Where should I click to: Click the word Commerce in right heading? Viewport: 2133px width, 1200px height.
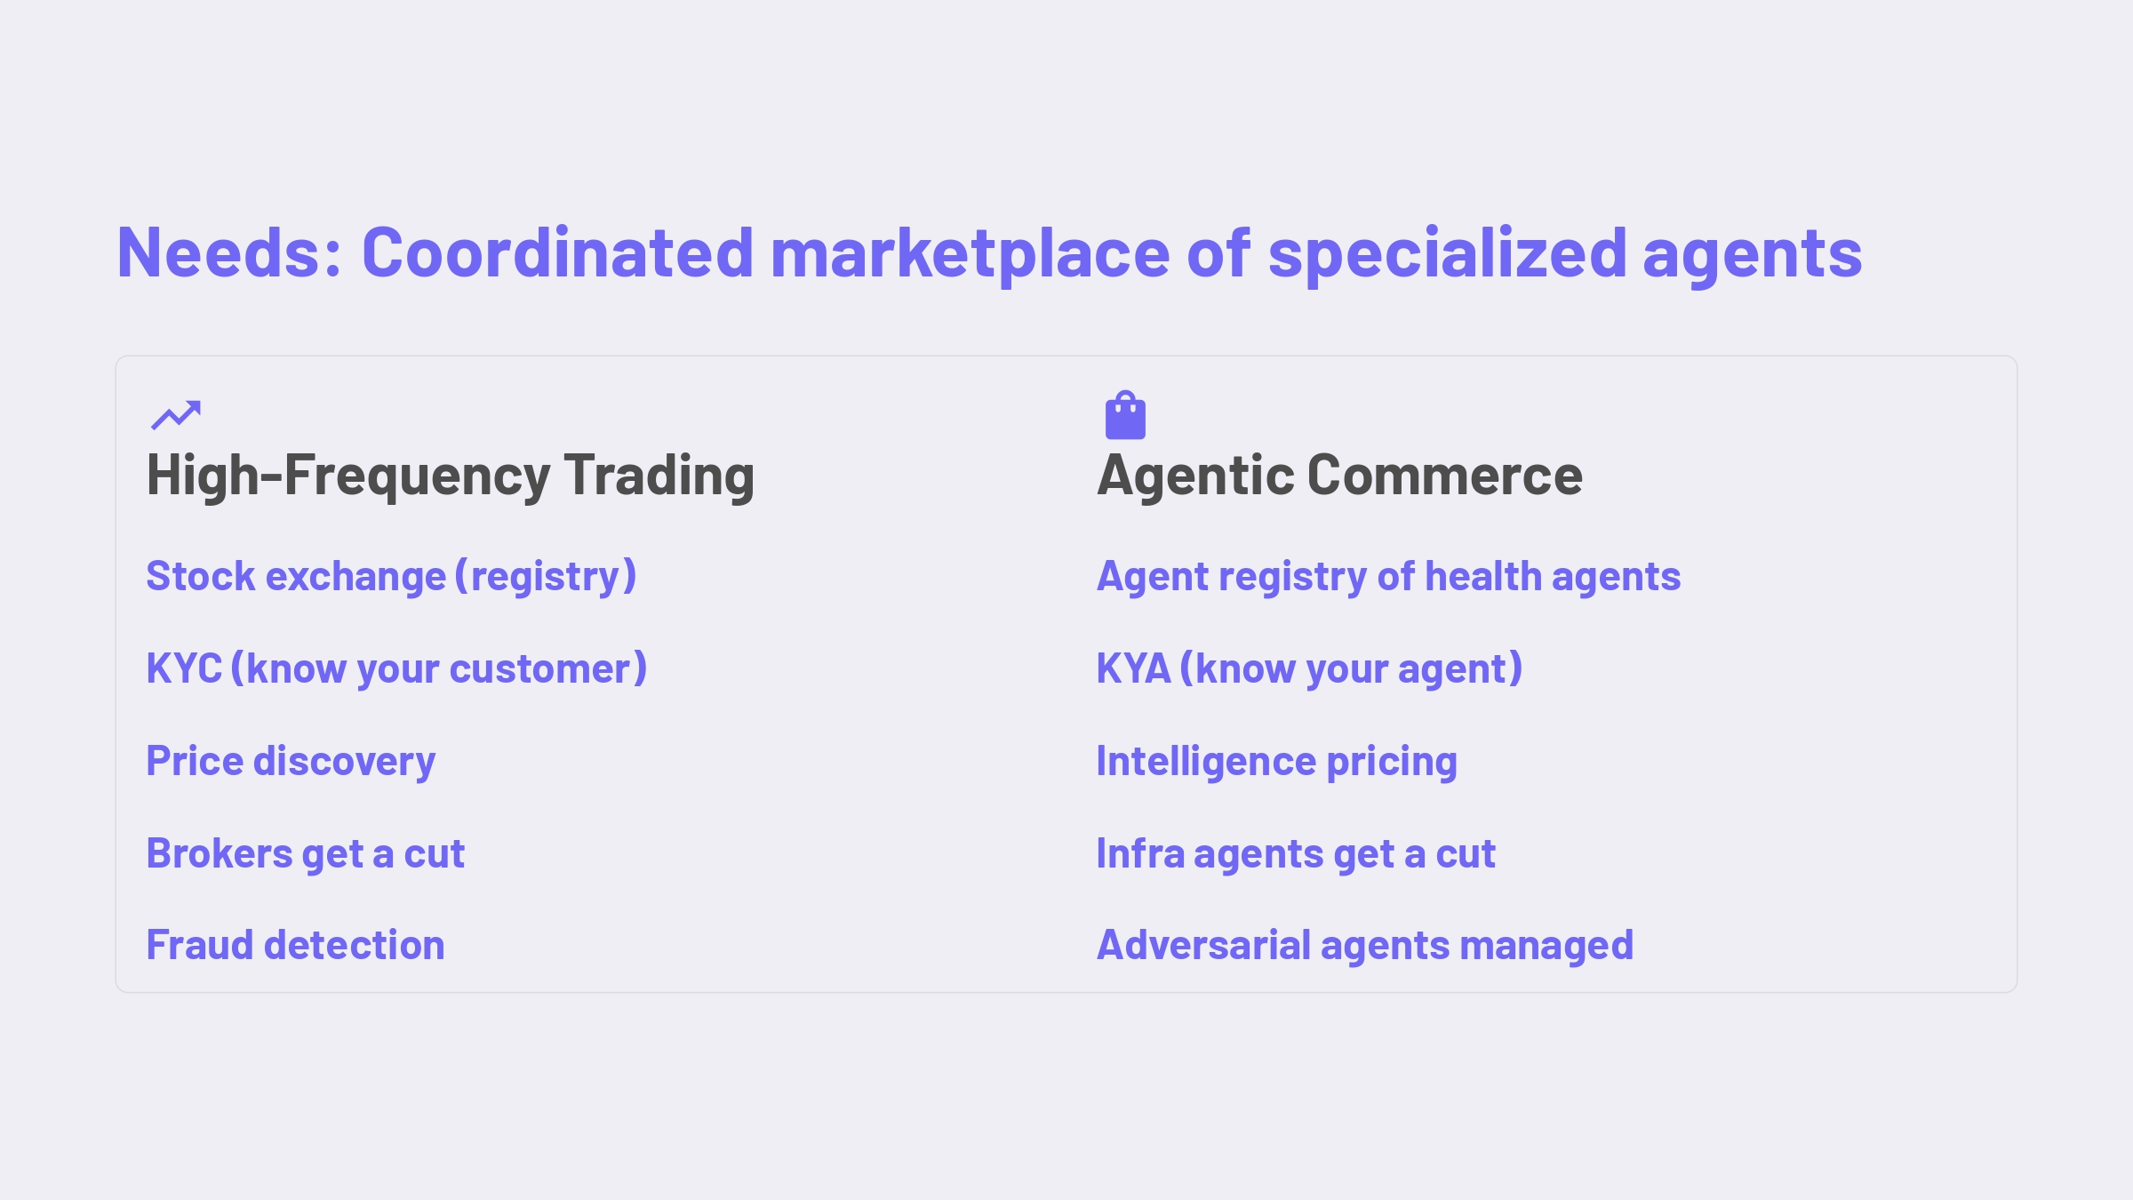pyautogui.click(x=1445, y=475)
